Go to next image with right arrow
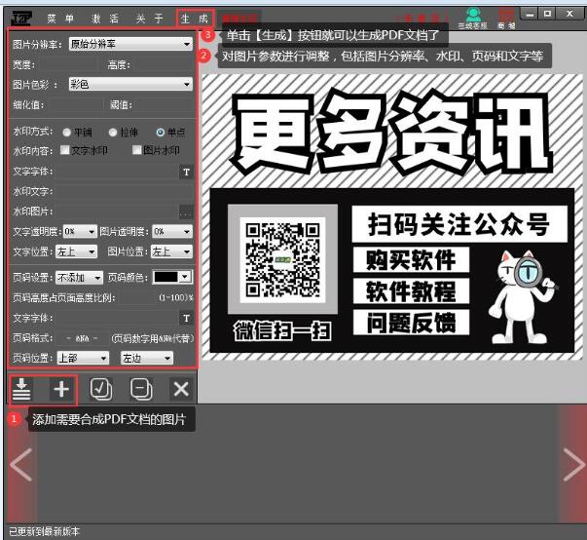The image size is (587, 540). click(x=573, y=465)
